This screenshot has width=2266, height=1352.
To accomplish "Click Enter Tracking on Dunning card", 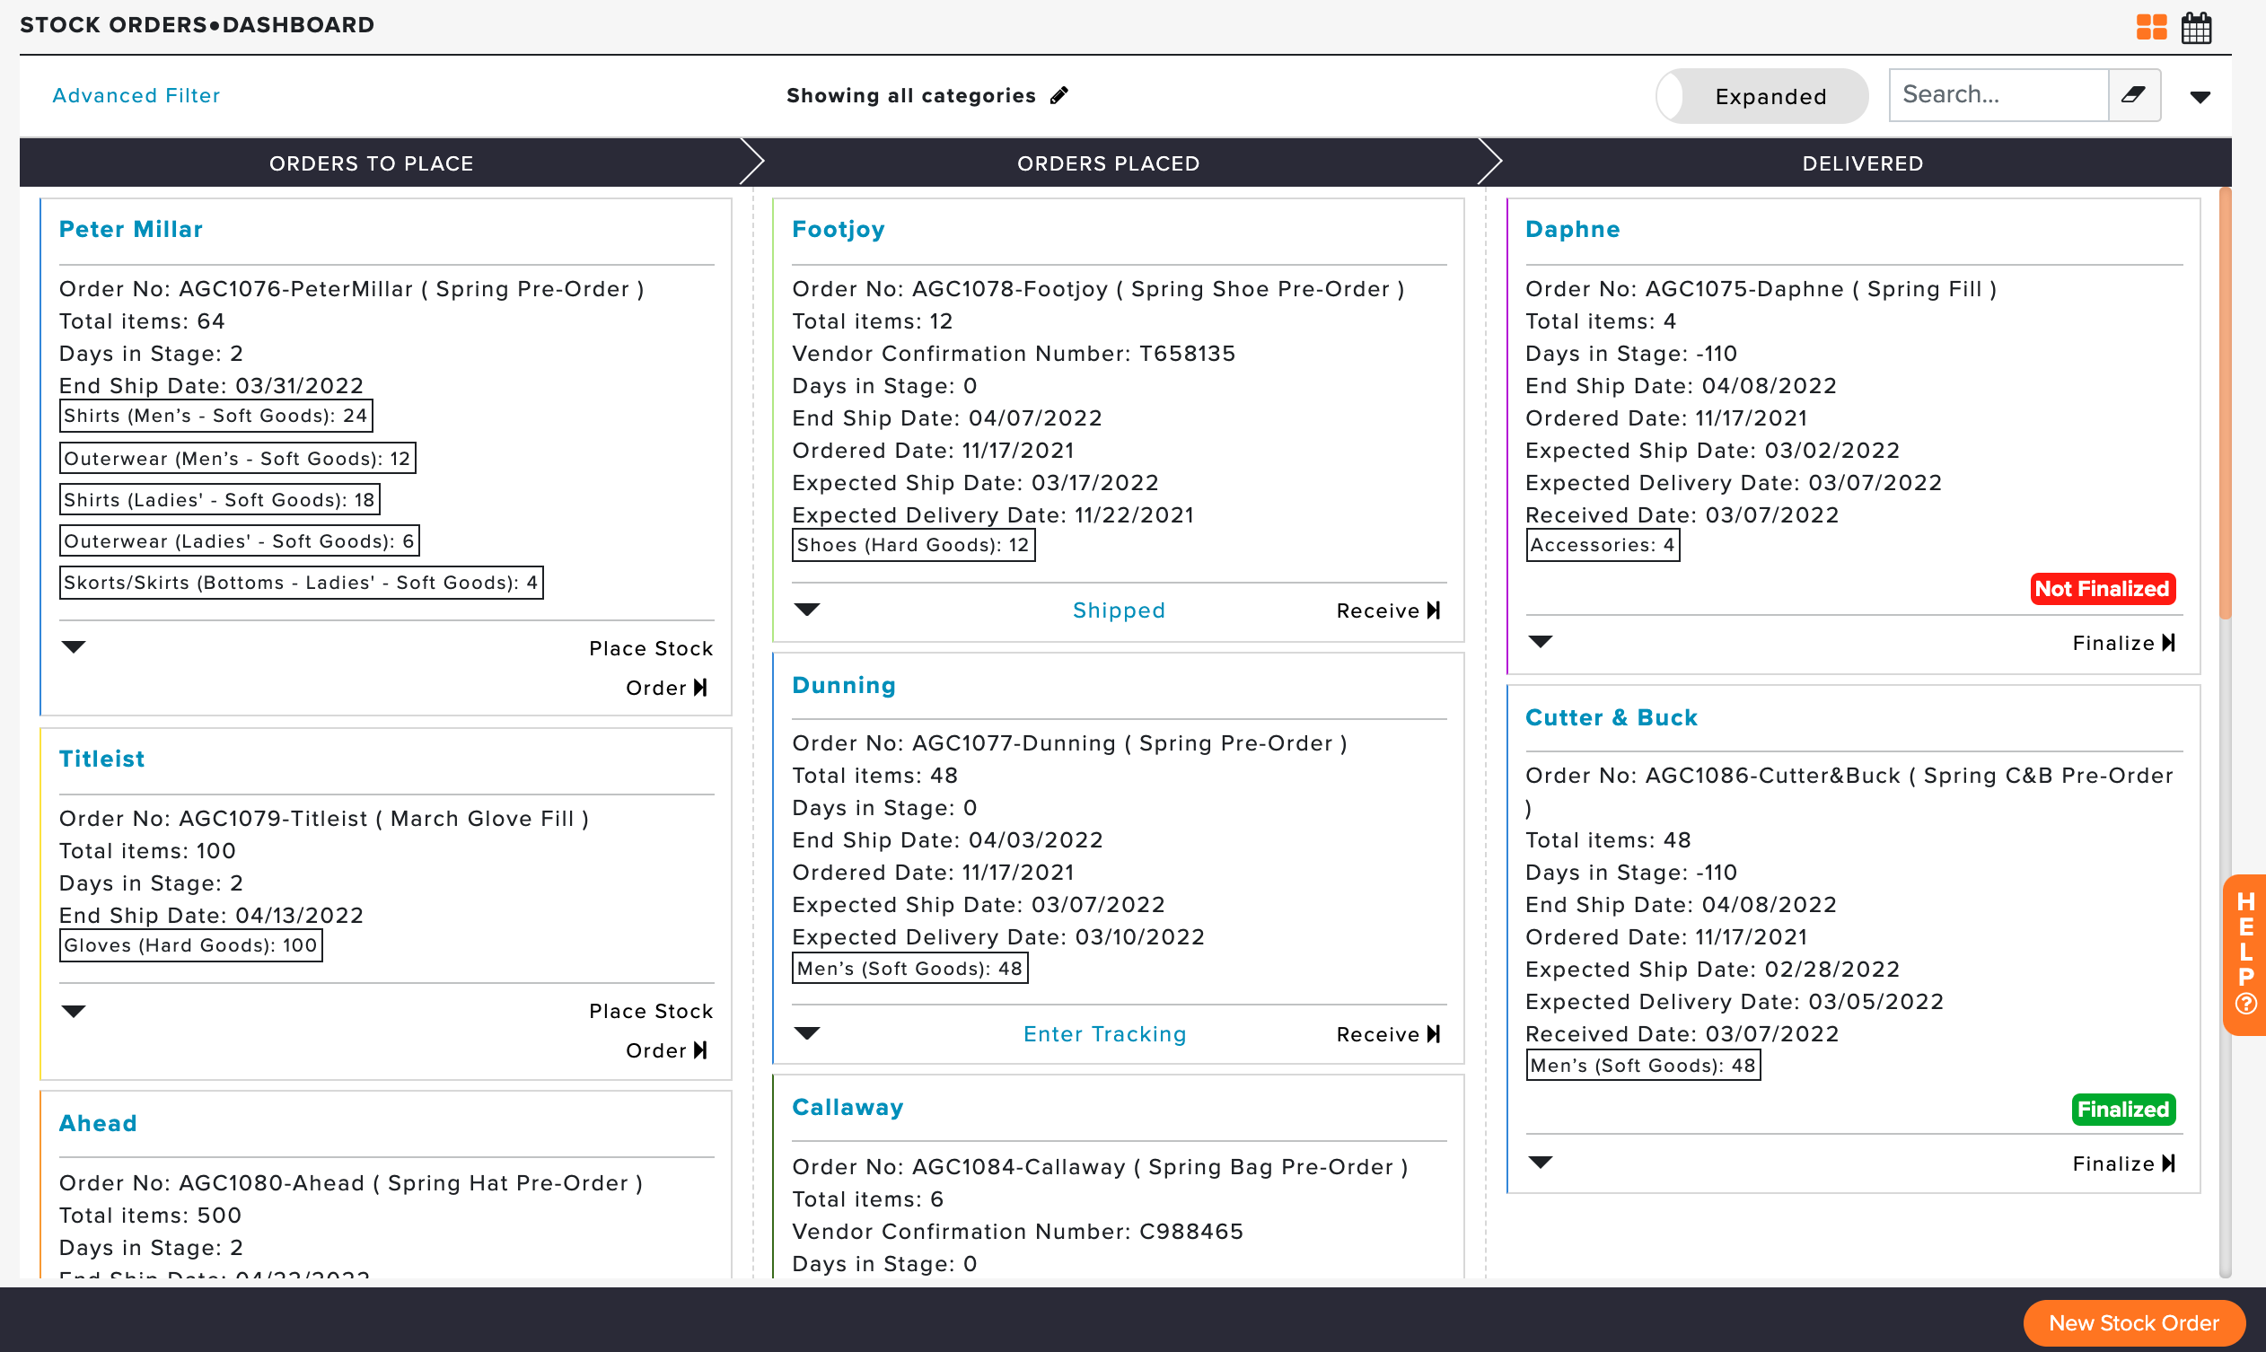I will [x=1105, y=1034].
